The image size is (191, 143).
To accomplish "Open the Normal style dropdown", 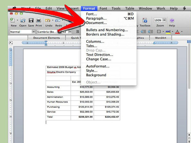I will pos(34,32).
